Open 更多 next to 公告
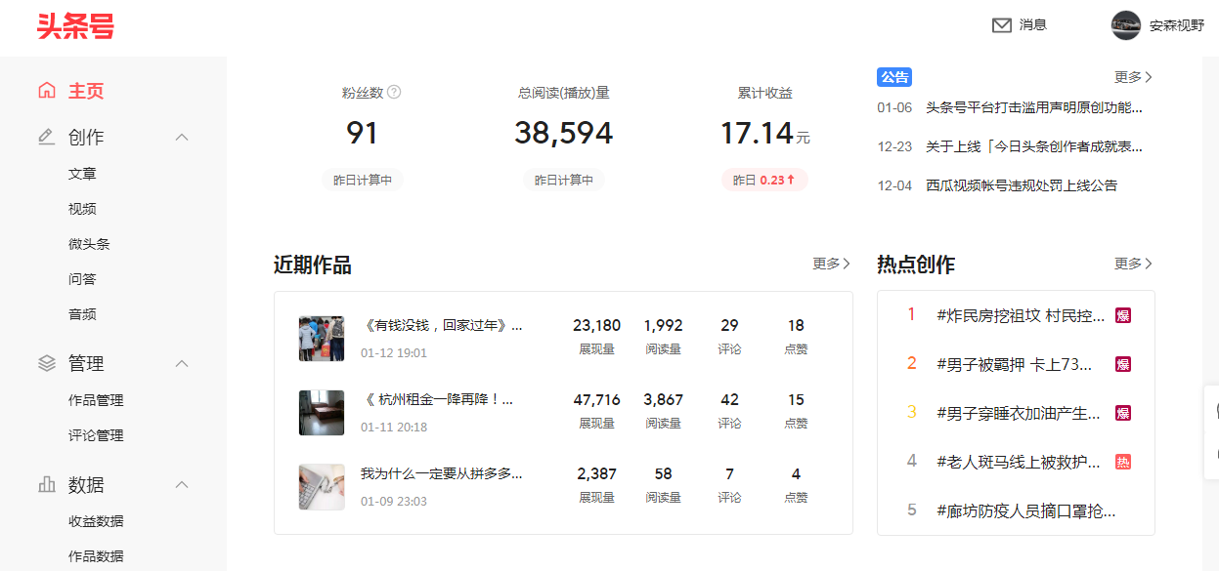This screenshot has width=1219, height=571. pyautogui.click(x=1133, y=76)
